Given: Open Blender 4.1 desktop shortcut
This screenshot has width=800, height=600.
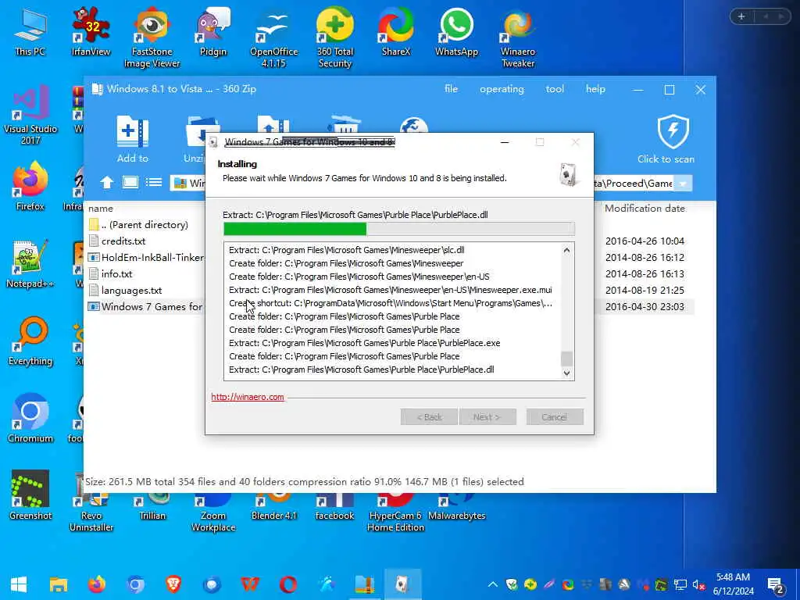Looking at the screenshot, I should pyautogui.click(x=273, y=508).
